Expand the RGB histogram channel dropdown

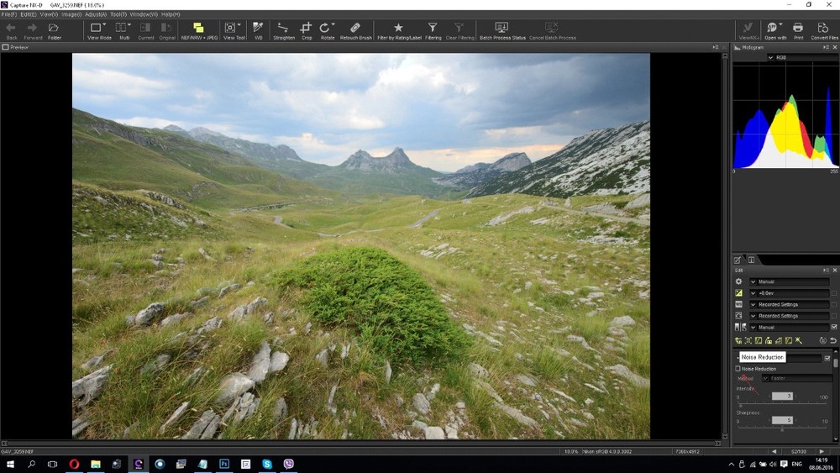771,58
